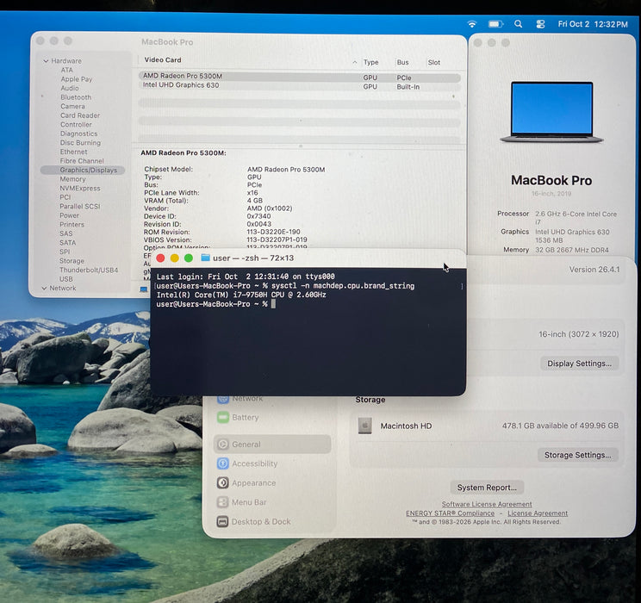Click the Terminal folder proxy icon

coord(205,258)
